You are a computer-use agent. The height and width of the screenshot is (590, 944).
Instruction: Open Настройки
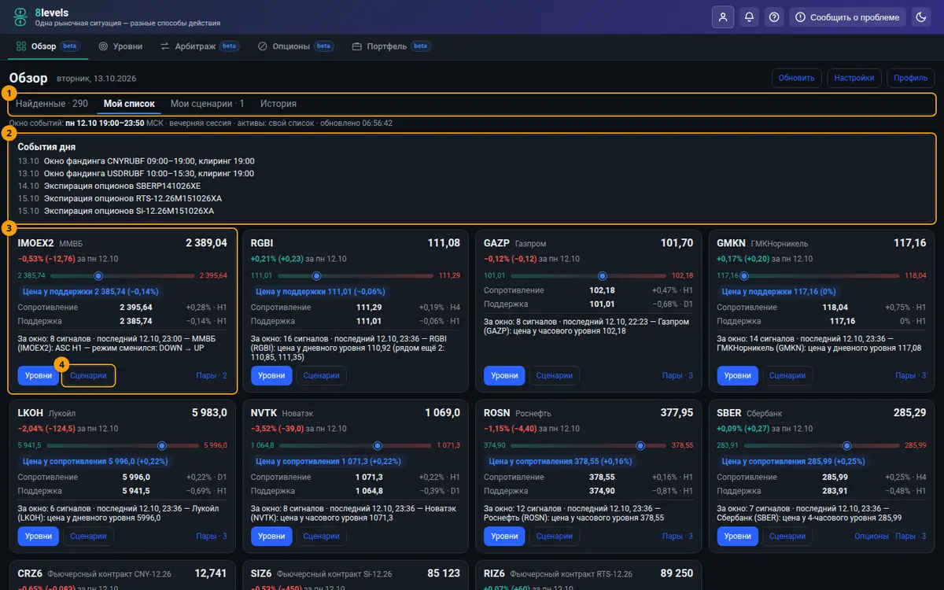pos(854,78)
